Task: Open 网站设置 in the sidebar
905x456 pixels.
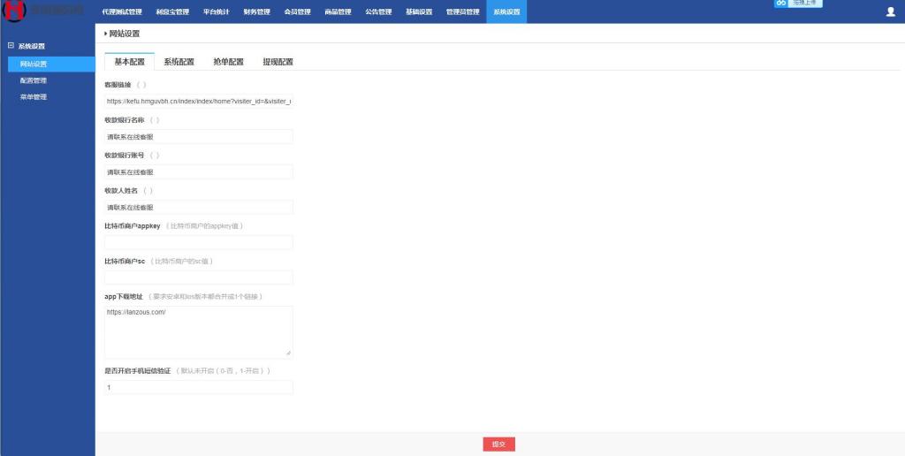Action: (x=34, y=64)
